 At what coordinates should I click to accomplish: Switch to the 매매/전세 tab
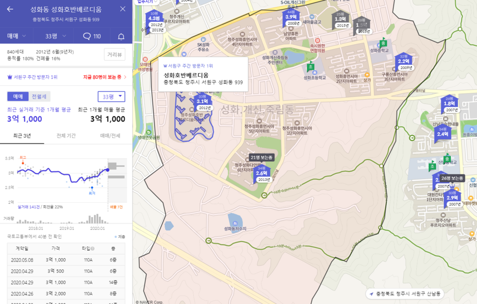(110, 136)
